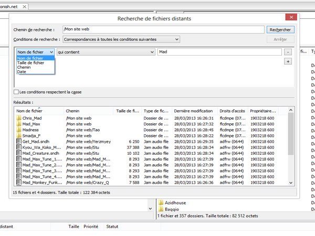Click the size value '10 102'
This screenshot has width=315, height=236.
[133, 153]
